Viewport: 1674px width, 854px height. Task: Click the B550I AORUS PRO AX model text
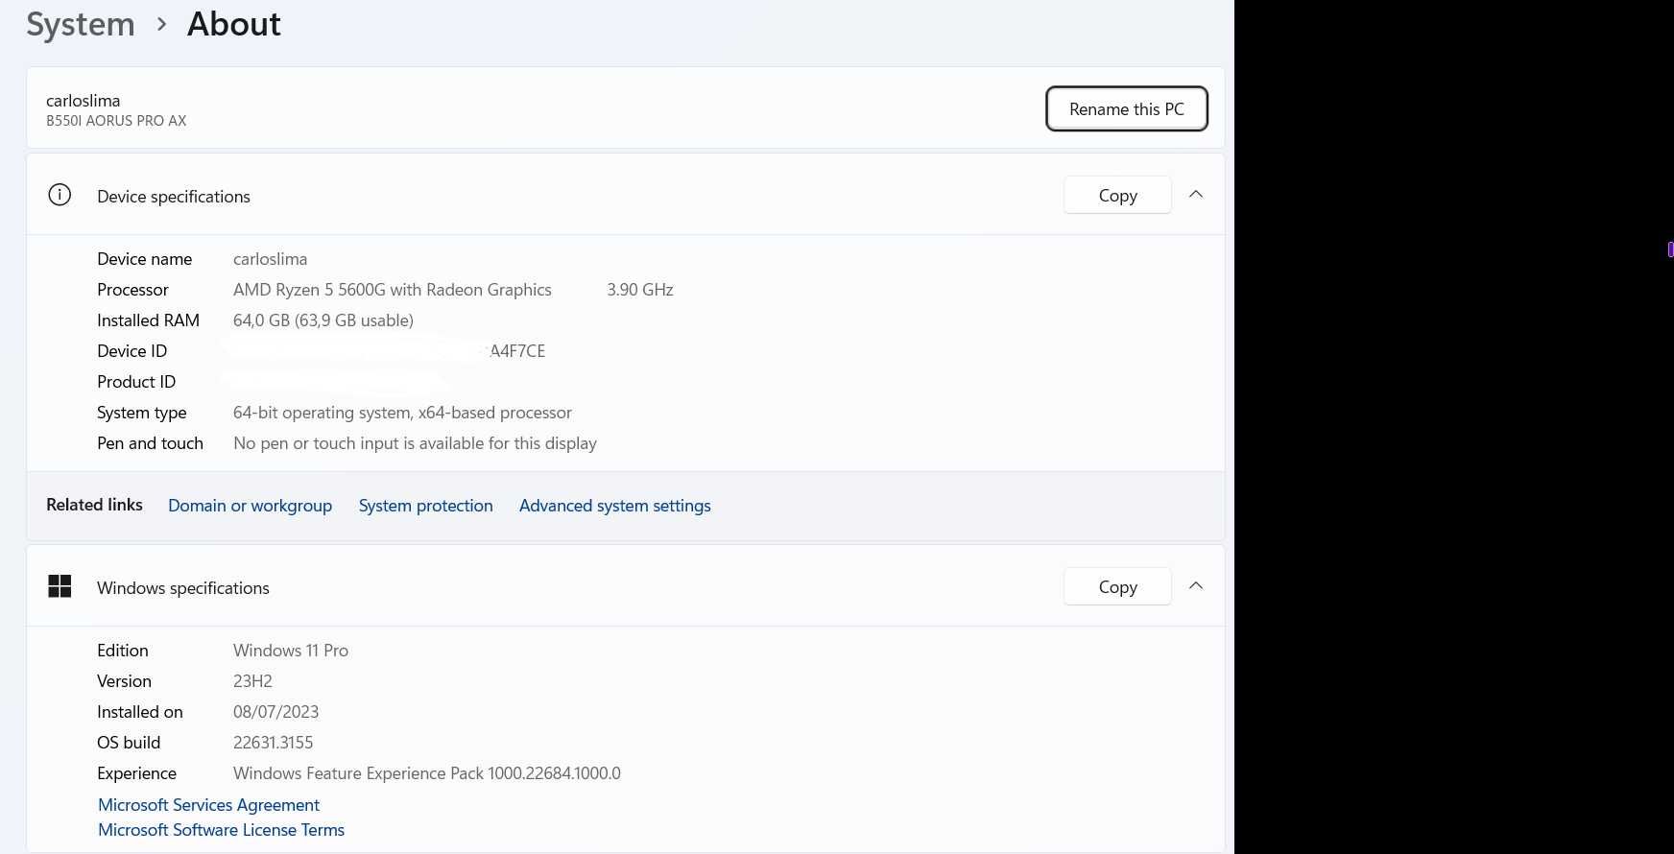(116, 121)
